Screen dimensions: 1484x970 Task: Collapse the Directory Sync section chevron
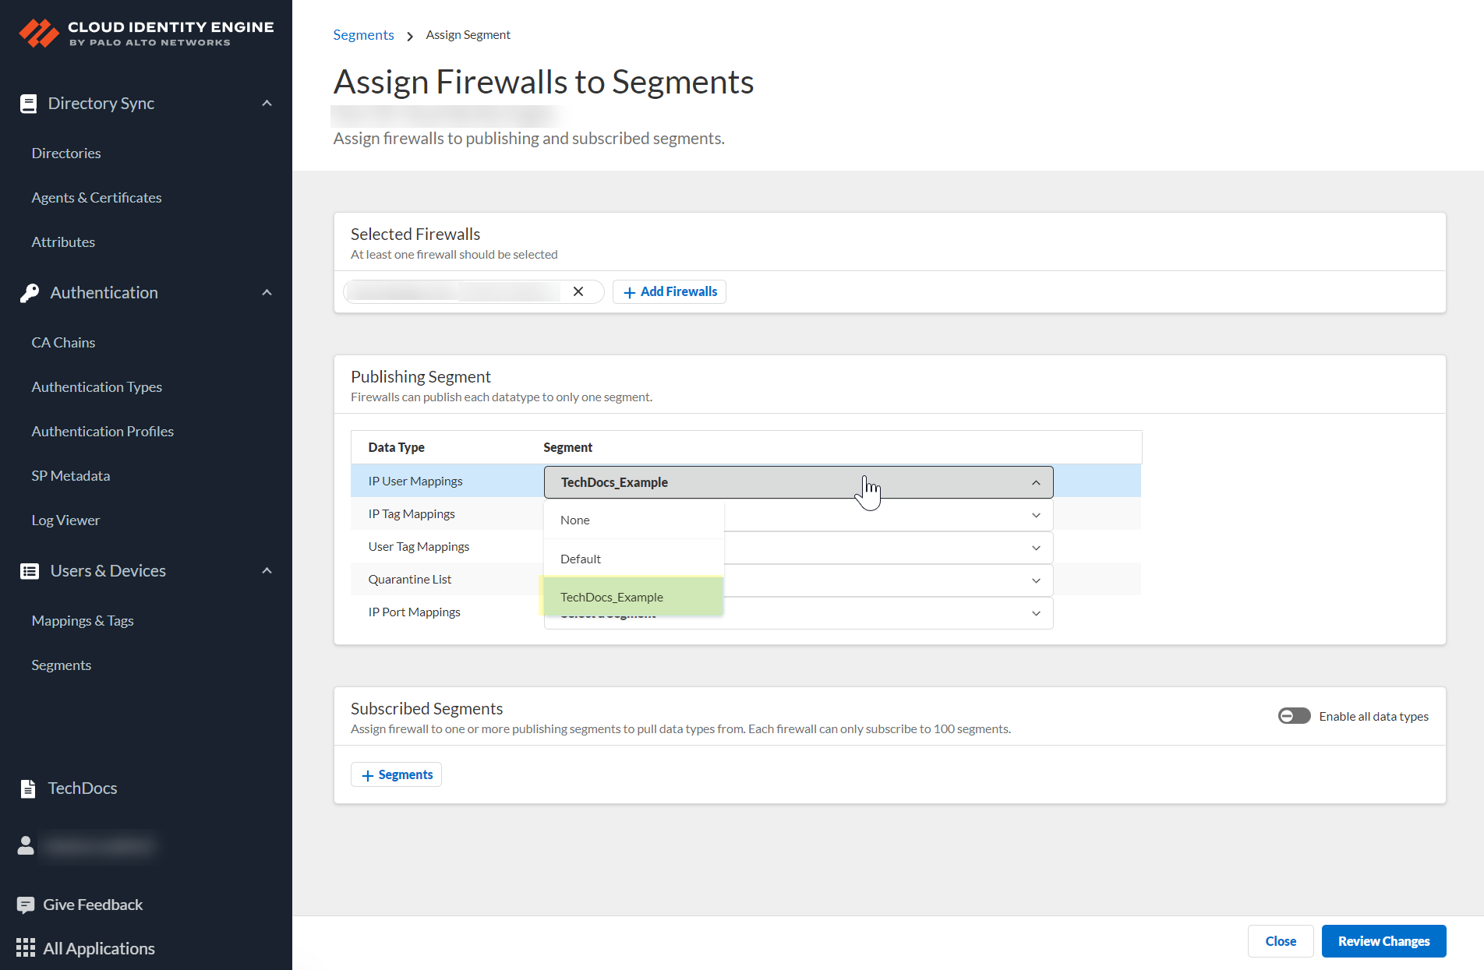click(x=267, y=104)
